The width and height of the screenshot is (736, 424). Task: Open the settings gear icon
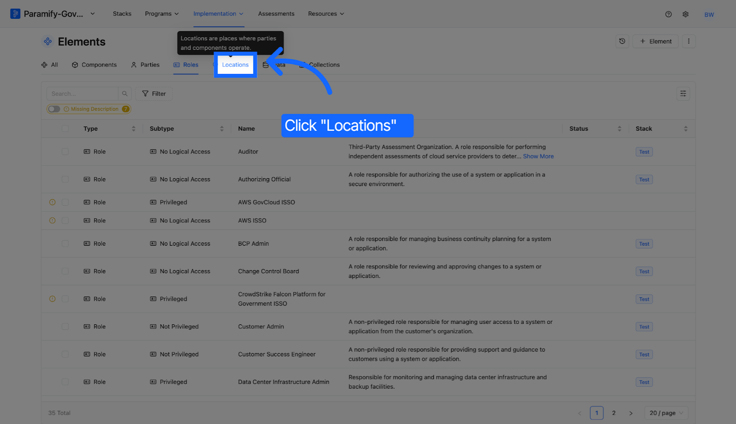pos(685,14)
